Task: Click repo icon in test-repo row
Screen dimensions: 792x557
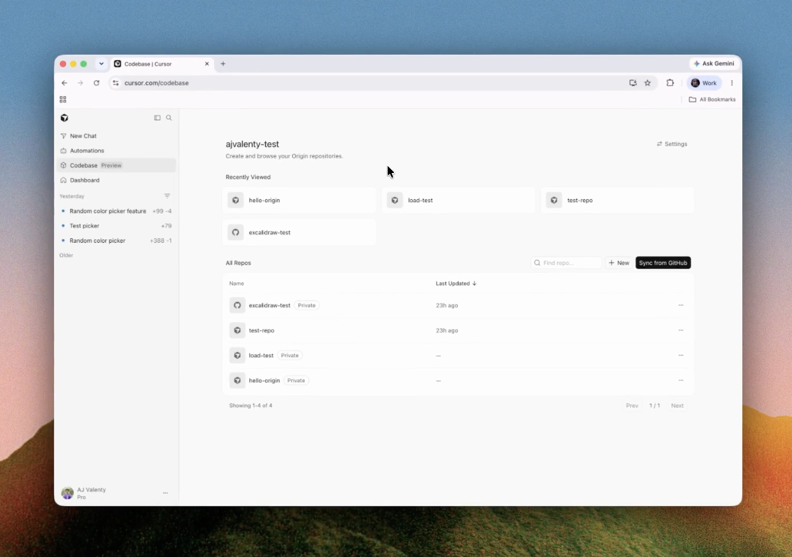Action: point(237,330)
